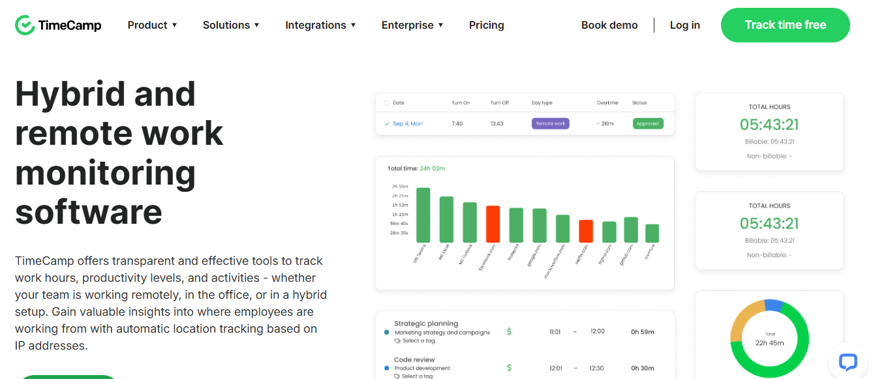This screenshot has width=873, height=379.
Task: Click the Status column header
Action: [639, 103]
